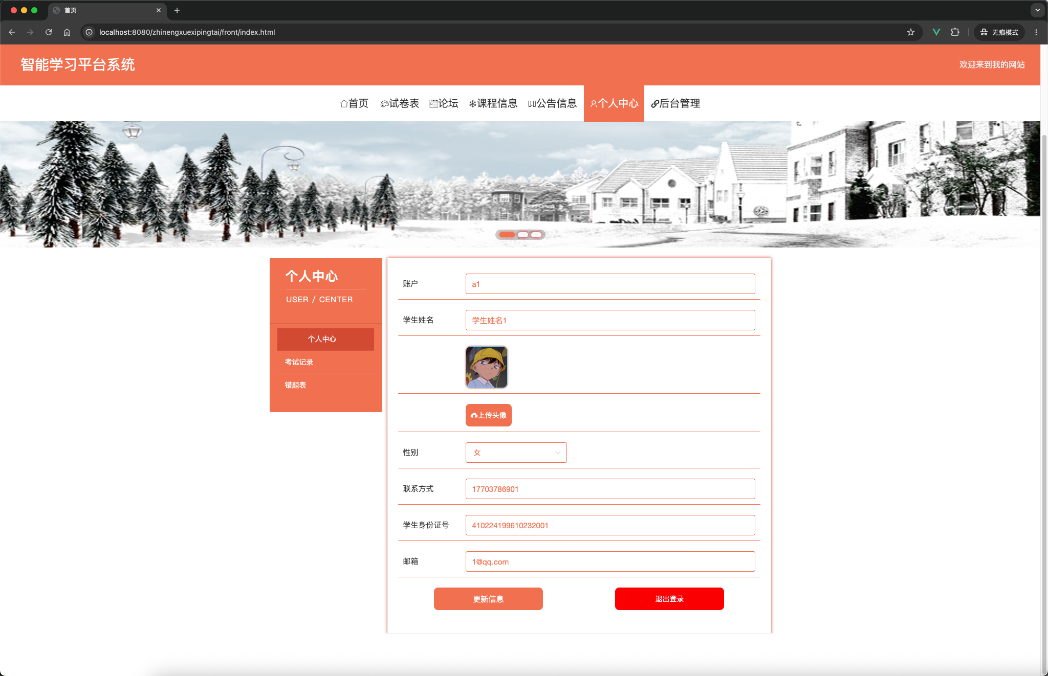The image size is (1048, 676).
Task: Close the 首页 browser tab
Action: point(159,10)
